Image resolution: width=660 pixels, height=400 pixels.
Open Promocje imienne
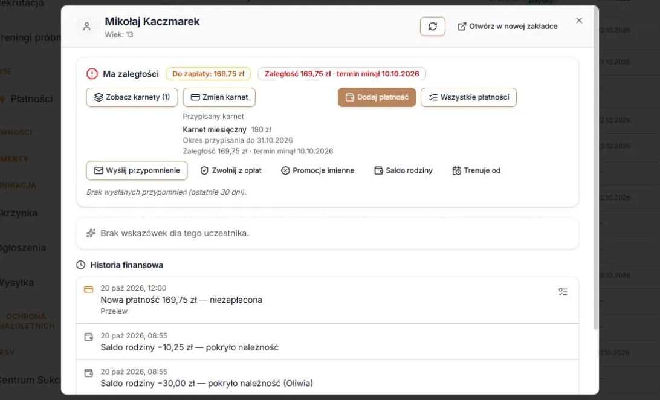click(x=317, y=171)
